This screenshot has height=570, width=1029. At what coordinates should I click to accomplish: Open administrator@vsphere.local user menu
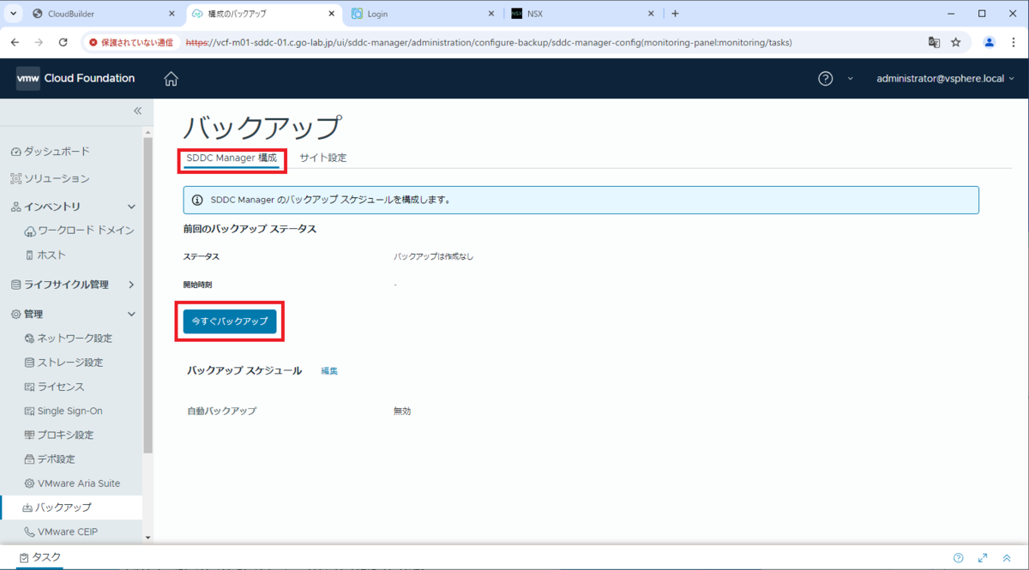click(945, 79)
